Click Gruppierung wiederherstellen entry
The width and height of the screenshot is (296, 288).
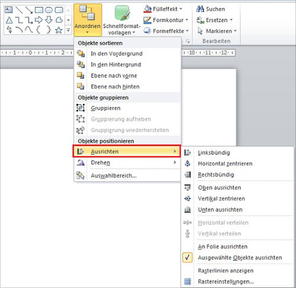coord(127,130)
